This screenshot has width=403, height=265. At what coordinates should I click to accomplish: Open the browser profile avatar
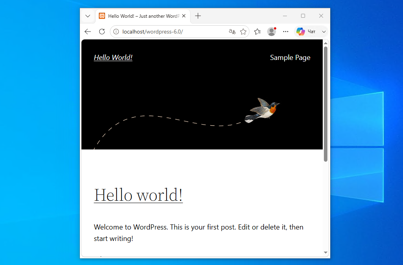[x=272, y=32]
